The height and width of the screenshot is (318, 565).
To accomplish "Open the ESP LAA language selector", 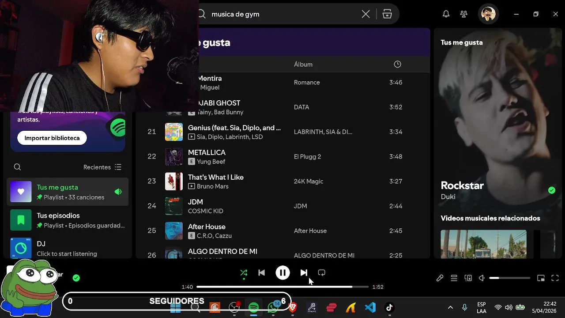I will point(482,307).
